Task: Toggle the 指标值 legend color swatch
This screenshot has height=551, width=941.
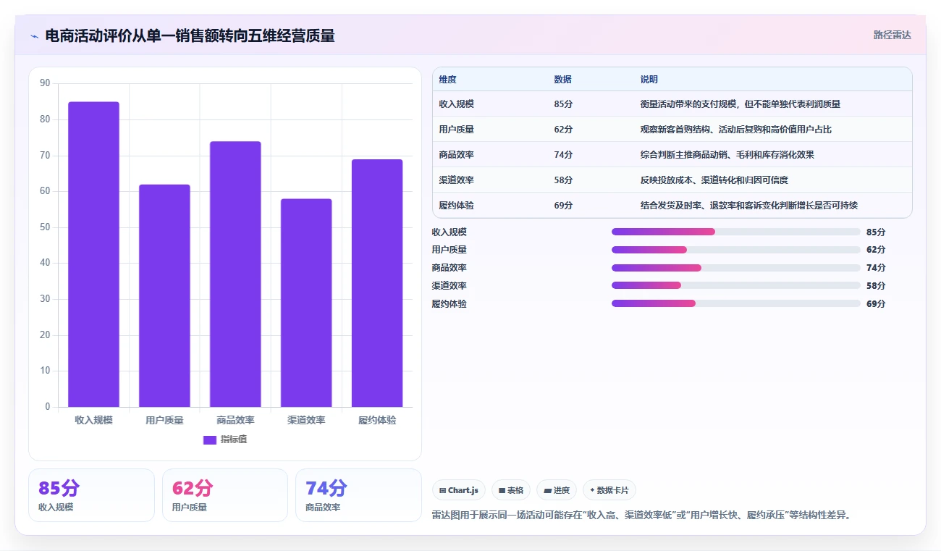Action: tap(210, 439)
